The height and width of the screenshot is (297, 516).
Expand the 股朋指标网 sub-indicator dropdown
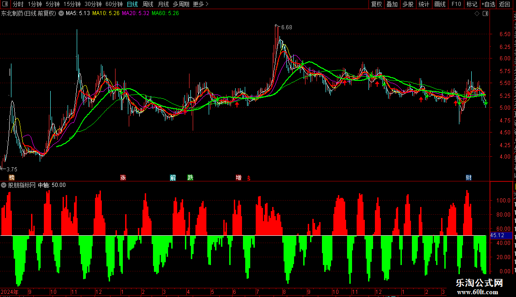pyautogui.click(x=4, y=185)
